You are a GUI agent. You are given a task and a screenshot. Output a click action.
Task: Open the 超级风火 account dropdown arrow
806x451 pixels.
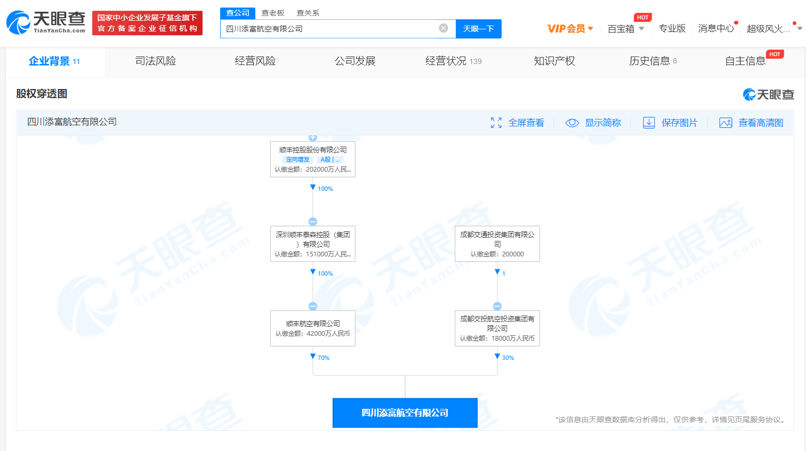(799, 28)
